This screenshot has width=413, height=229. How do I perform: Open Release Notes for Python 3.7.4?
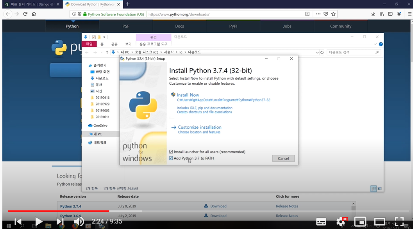287,206
